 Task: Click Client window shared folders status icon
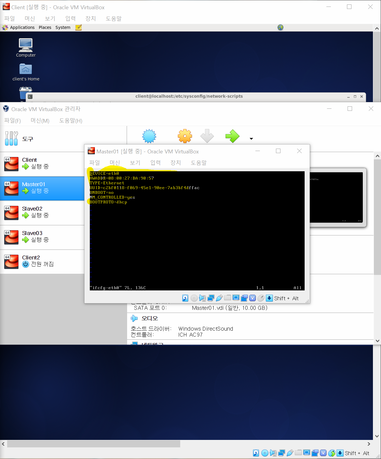[298, 452]
